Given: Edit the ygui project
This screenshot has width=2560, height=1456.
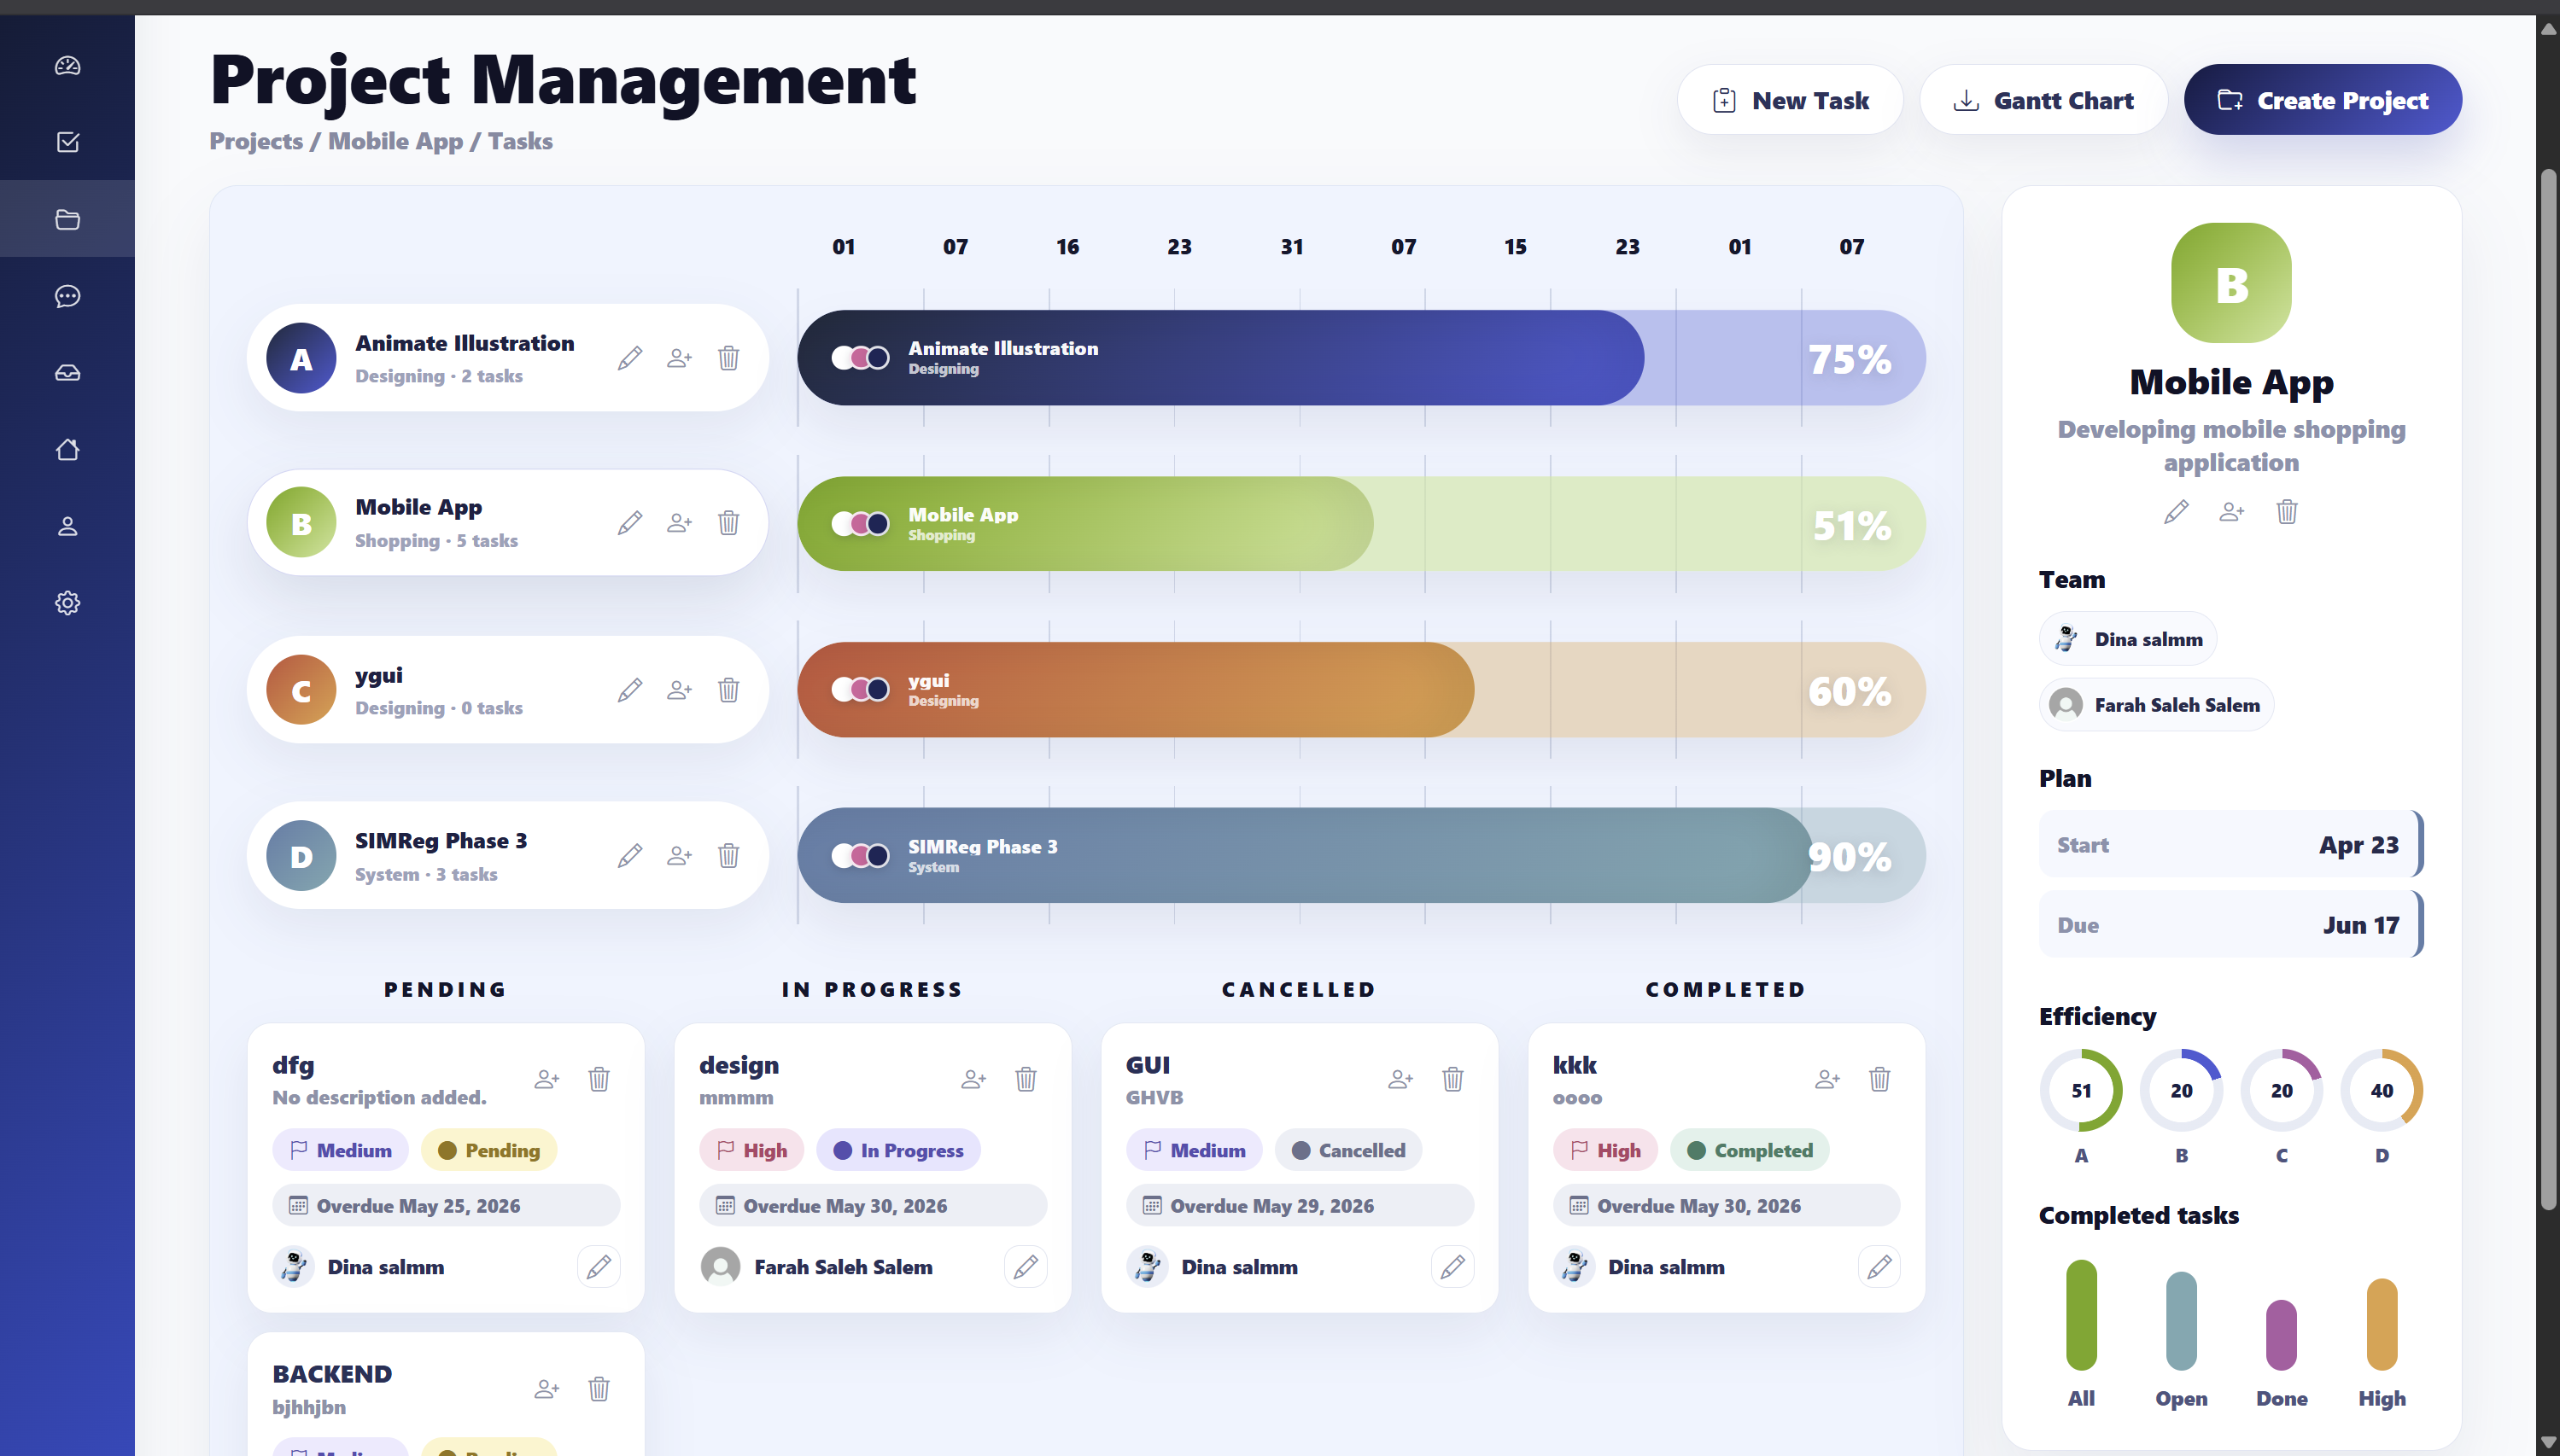Looking at the screenshot, I should (x=629, y=690).
